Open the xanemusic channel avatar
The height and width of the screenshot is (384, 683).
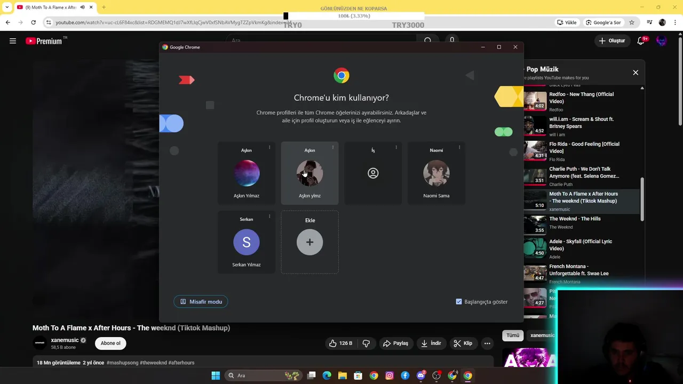pos(39,343)
